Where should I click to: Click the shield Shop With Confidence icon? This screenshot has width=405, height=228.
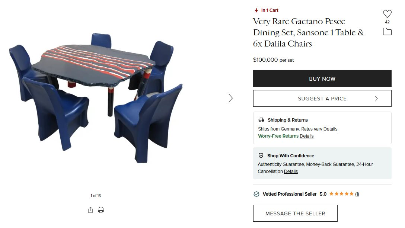(x=261, y=155)
